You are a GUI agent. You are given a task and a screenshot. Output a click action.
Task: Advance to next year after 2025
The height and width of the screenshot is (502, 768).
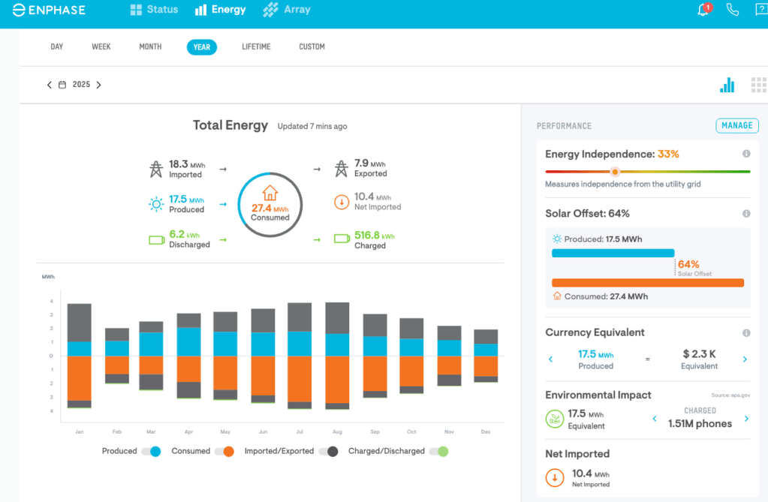click(98, 85)
